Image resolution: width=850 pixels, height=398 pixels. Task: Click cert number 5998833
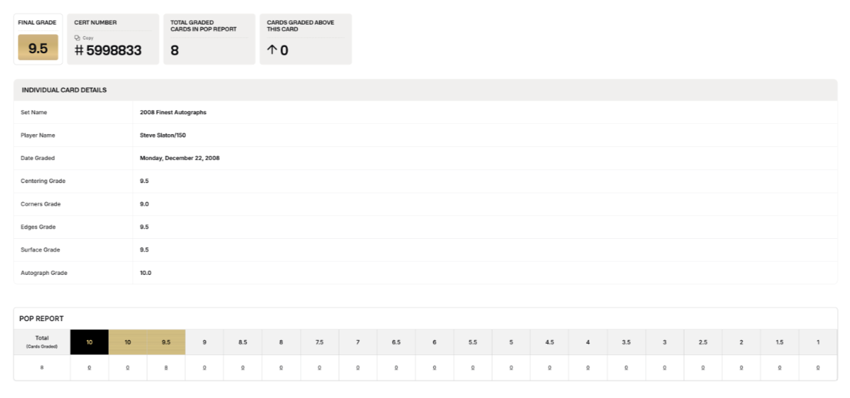point(113,50)
